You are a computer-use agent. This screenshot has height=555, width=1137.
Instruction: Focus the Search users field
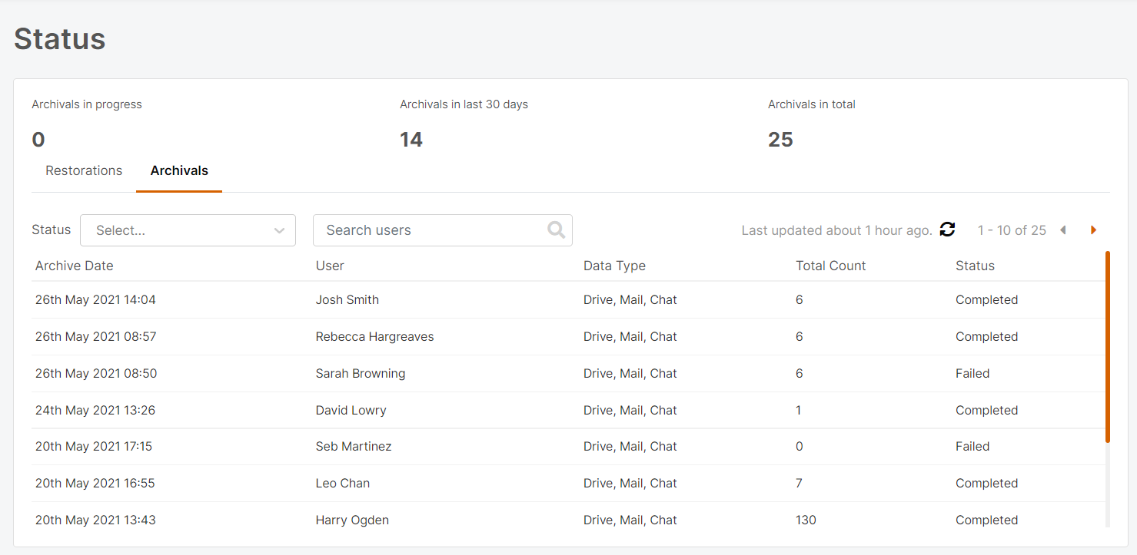(442, 230)
